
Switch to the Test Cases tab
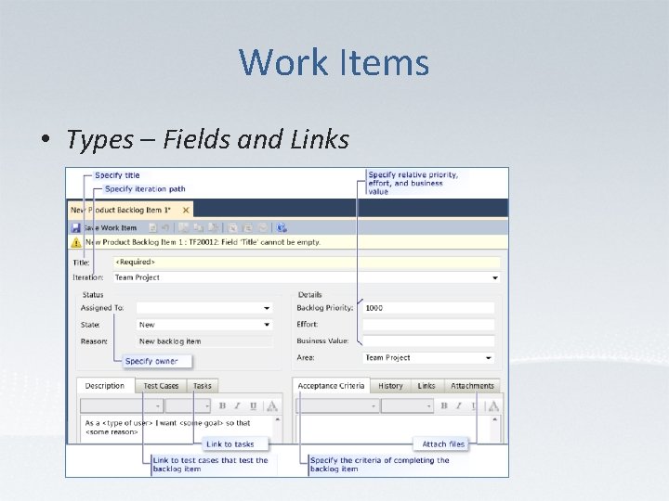pos(161,386)
